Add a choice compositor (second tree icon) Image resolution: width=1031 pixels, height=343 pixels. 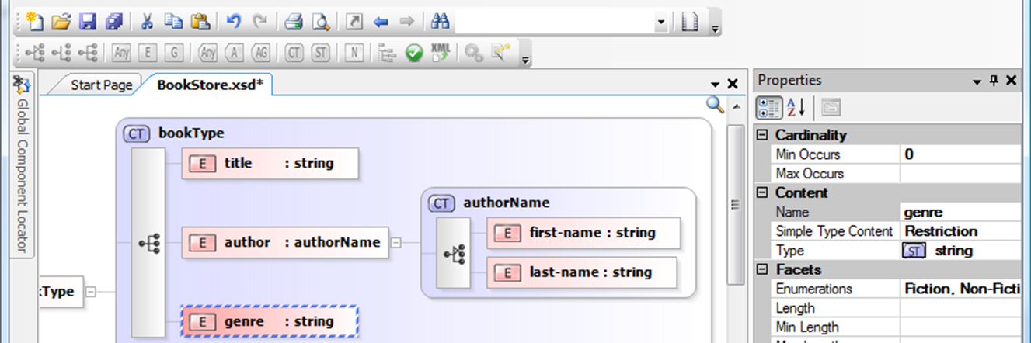(61, 53)
